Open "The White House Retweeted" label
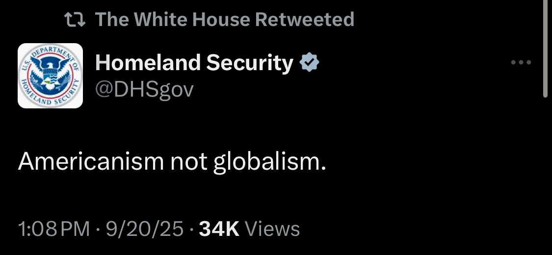The image size is (552, 255). (225, 19)
